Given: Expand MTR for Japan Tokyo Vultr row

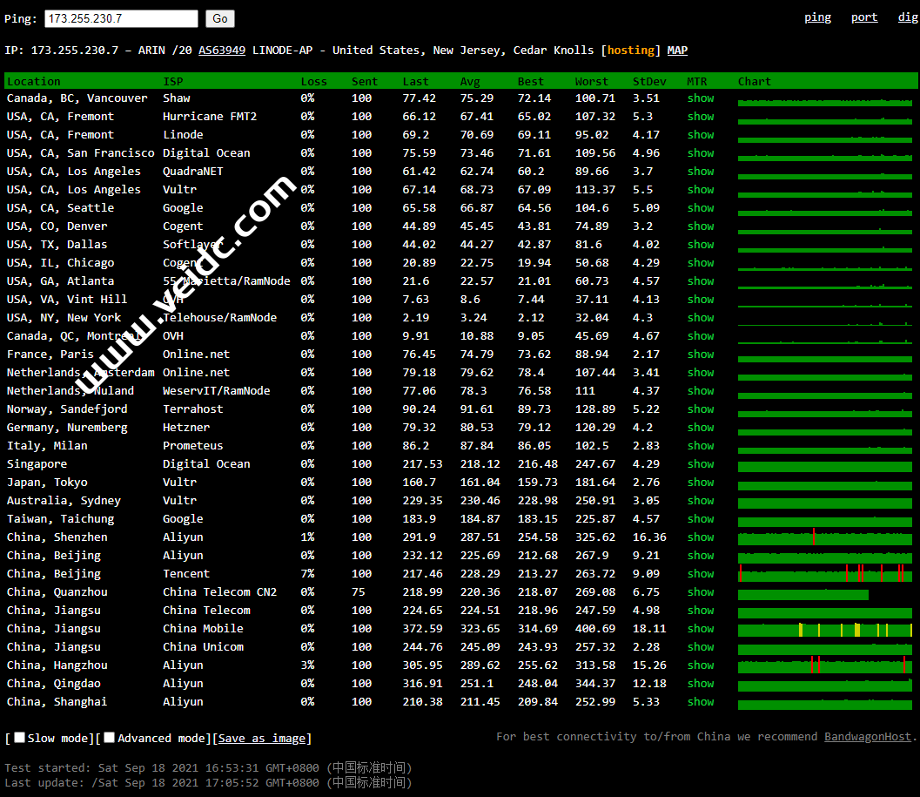Looking at the screenshot, I should click(700, 483).
